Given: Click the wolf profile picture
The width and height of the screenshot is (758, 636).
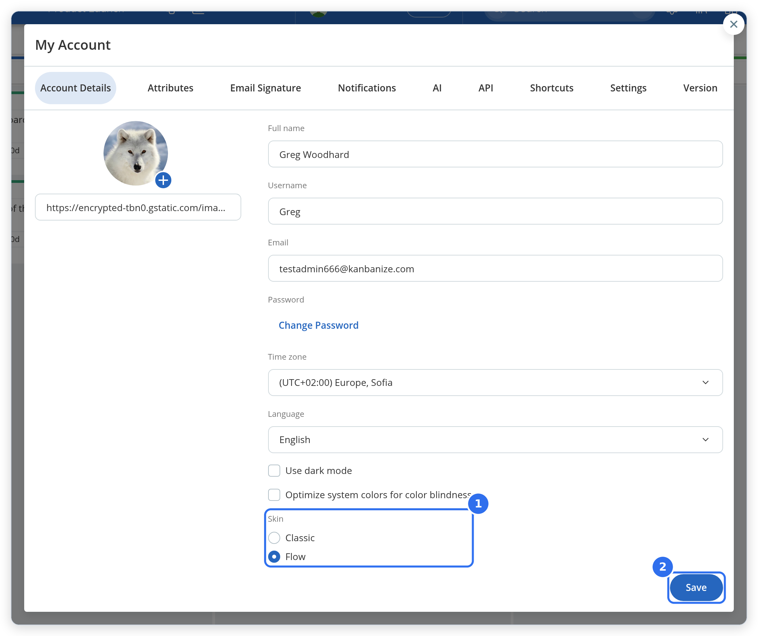Looking at the screenshot, I should point(135,153).
